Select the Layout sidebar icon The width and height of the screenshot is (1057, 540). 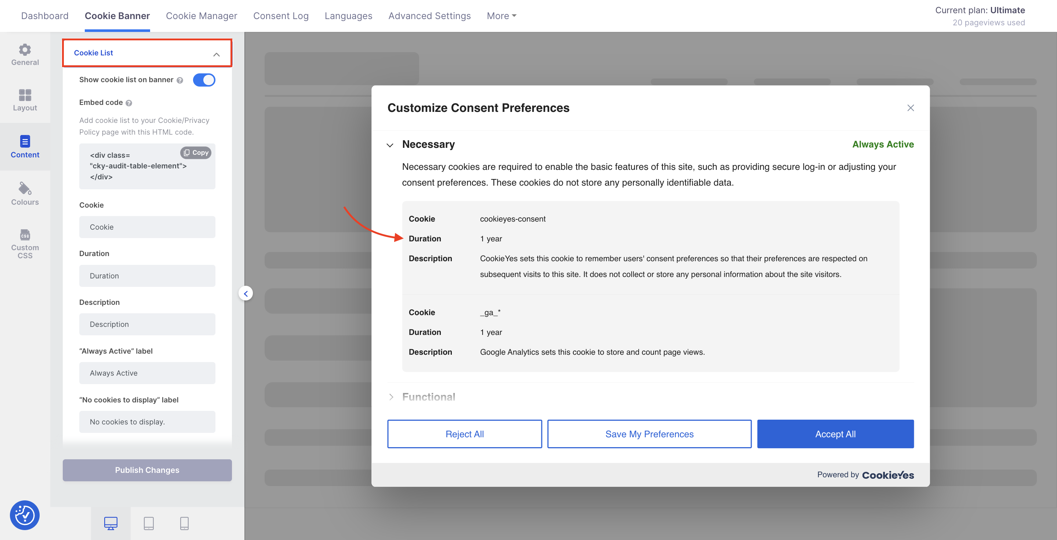click(25, 95)
